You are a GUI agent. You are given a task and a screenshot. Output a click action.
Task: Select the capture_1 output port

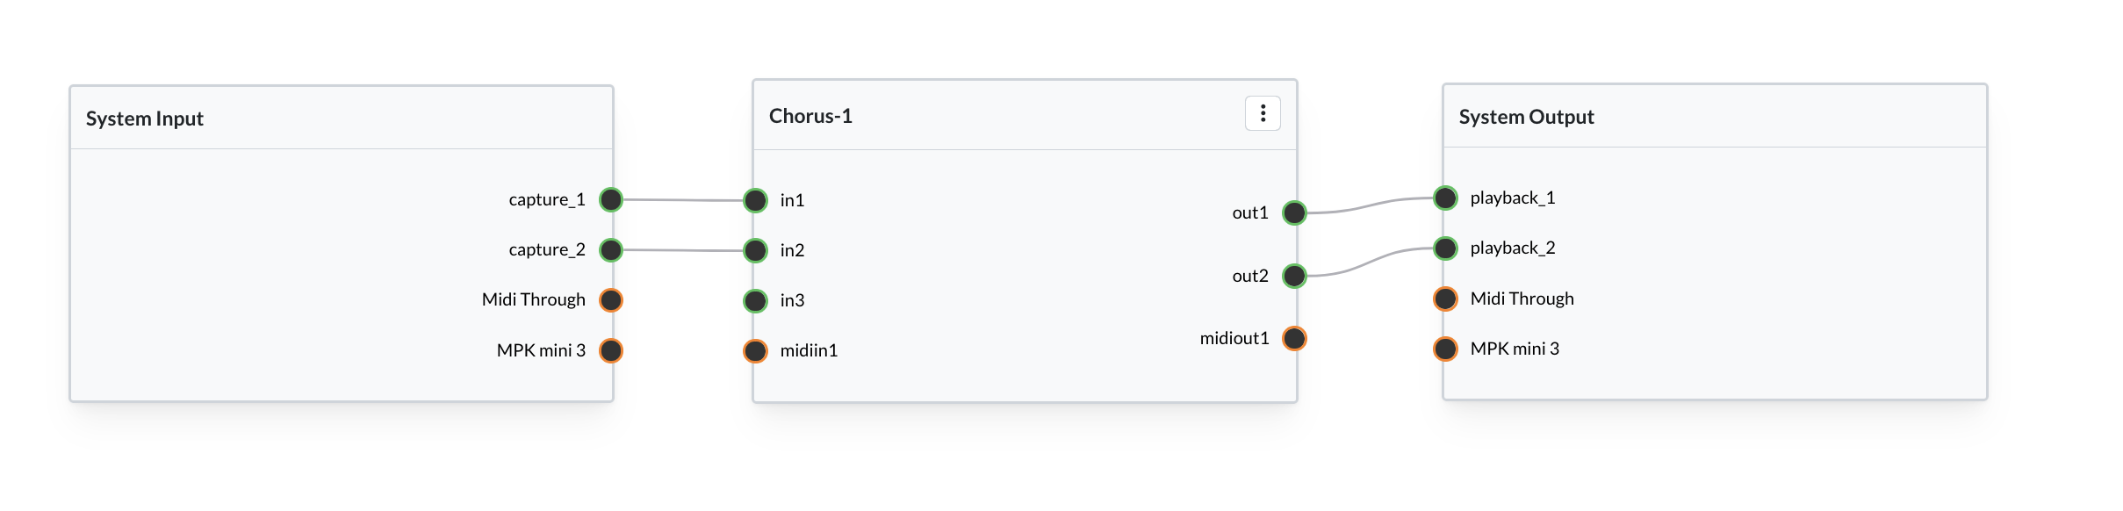pos(611,199)
